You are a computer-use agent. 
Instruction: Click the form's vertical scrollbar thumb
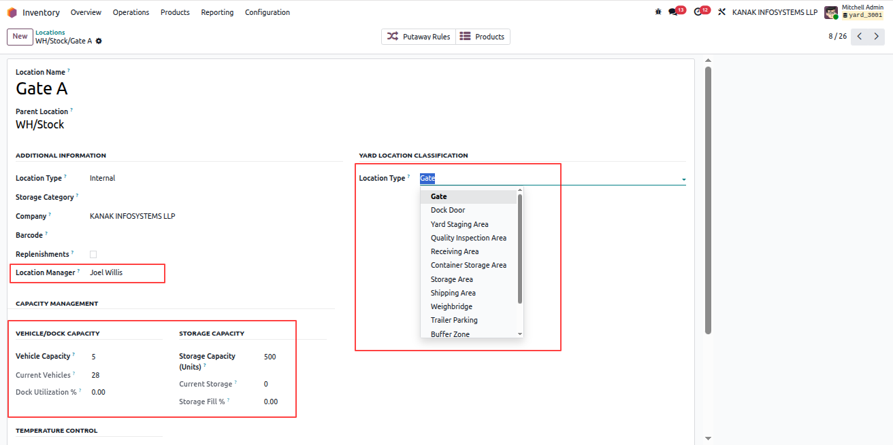click(708, 200)
